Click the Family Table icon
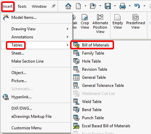151x134 pixels. 76,53
